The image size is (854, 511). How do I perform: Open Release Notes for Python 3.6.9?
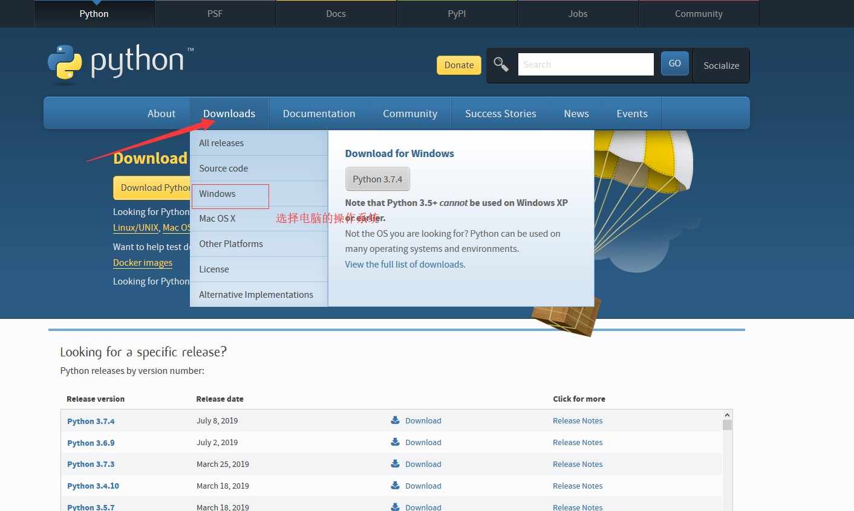[578, 443]
